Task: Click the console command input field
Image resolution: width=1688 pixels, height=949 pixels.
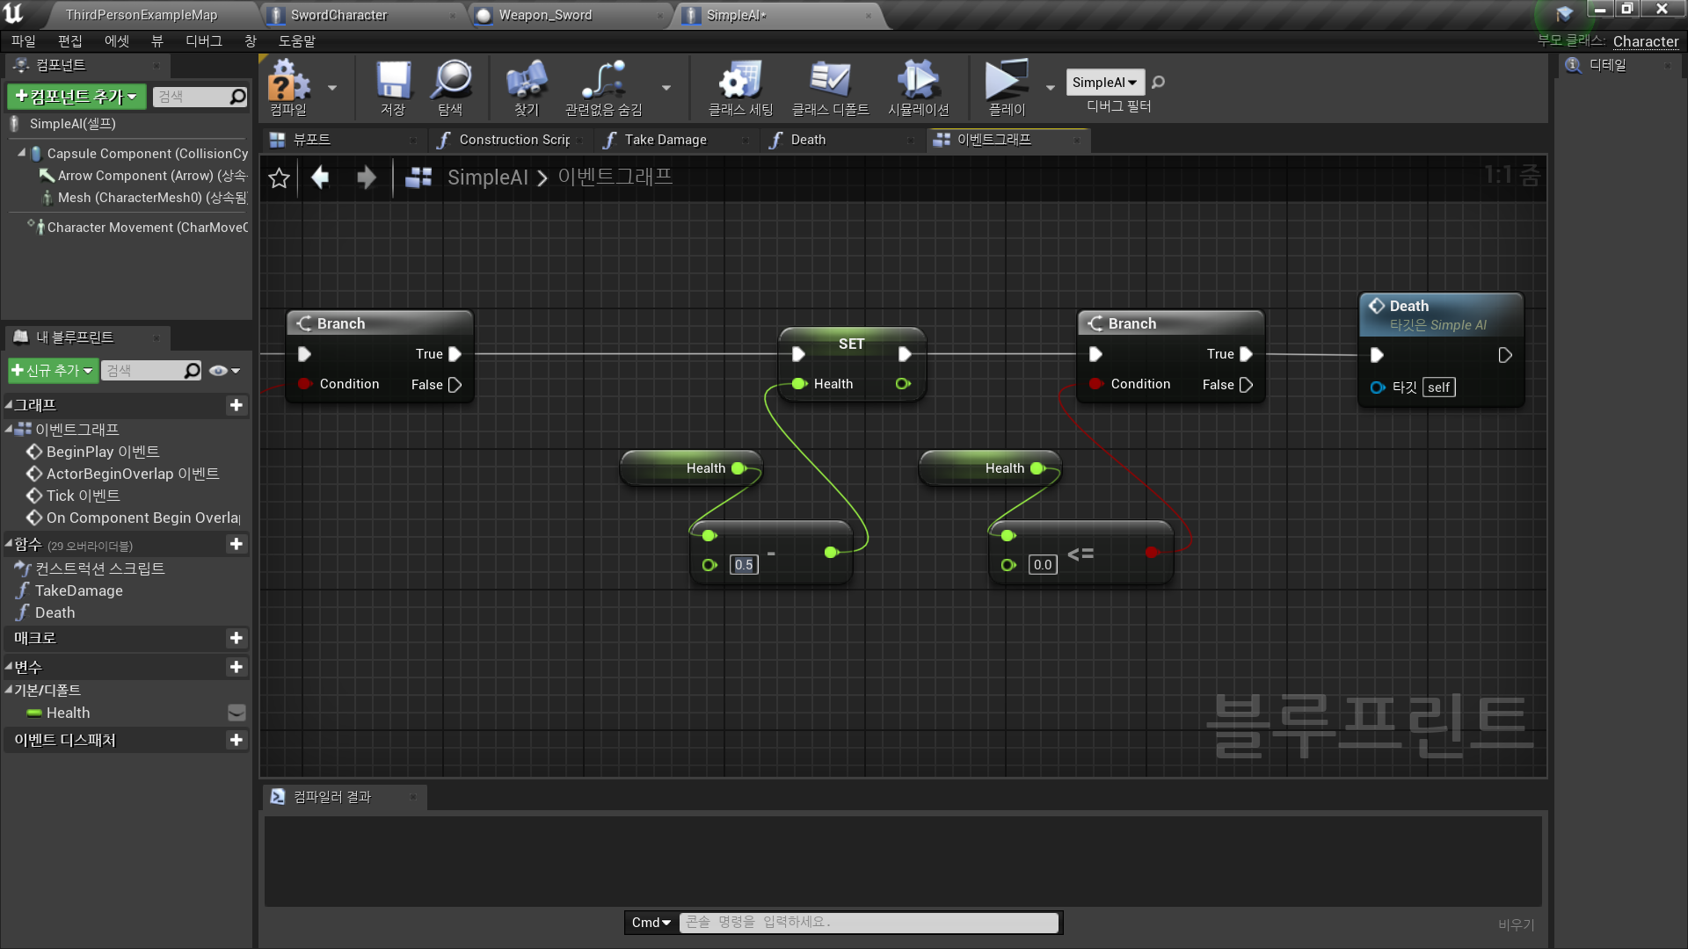Action: [x=868, y=923]
